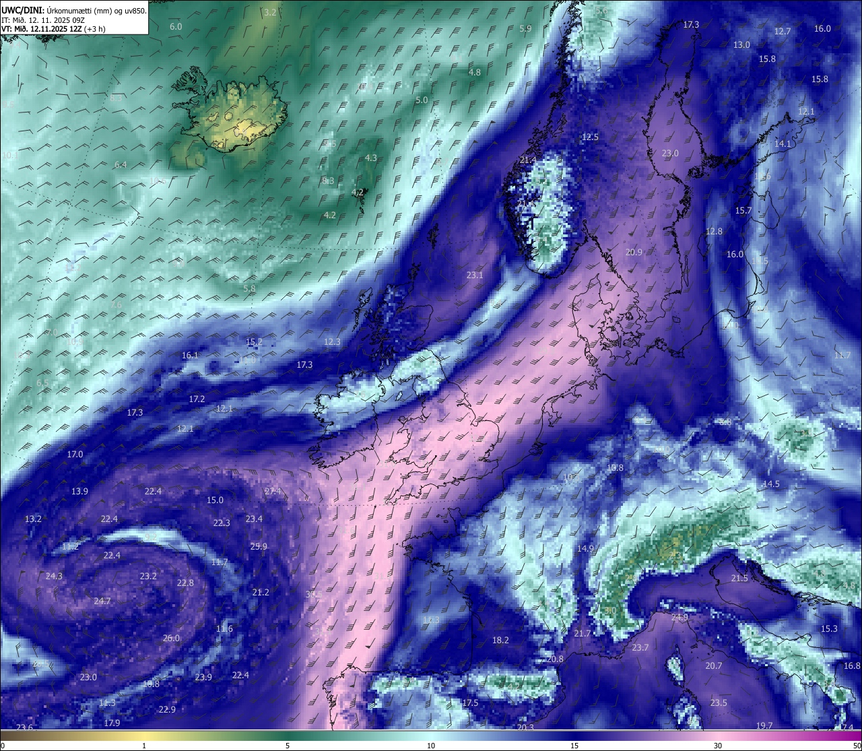
Task: Click the 18.2 value label
Action: (500, 640)
